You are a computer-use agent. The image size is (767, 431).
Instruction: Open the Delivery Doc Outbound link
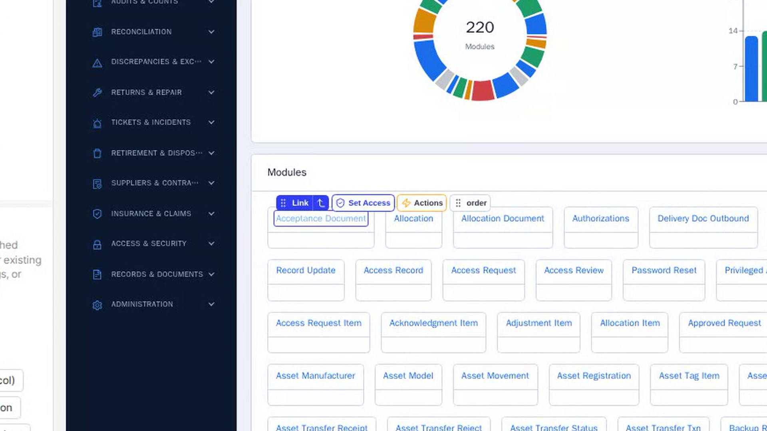pos(703,219)
